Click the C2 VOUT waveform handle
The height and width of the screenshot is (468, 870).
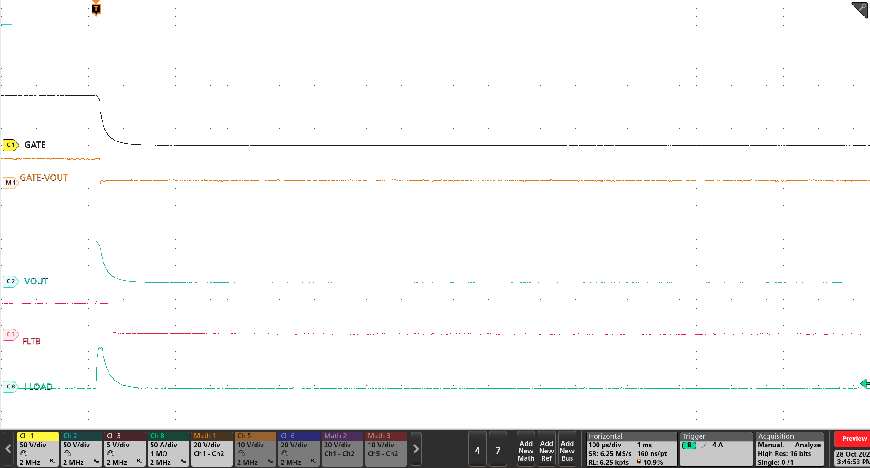[x=10, y=281]
